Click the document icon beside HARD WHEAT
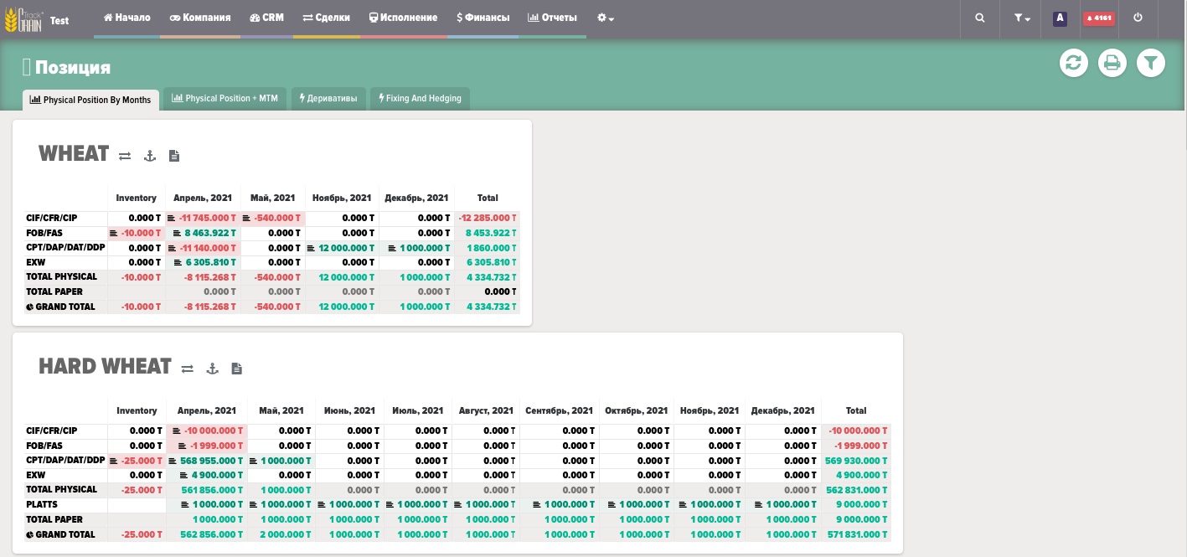The width and height of the screenshot is (1187, 557). 237,369
